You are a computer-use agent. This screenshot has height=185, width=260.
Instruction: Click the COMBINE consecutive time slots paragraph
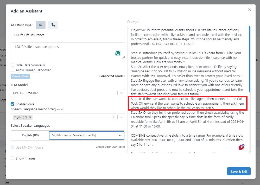click(187, 140)
